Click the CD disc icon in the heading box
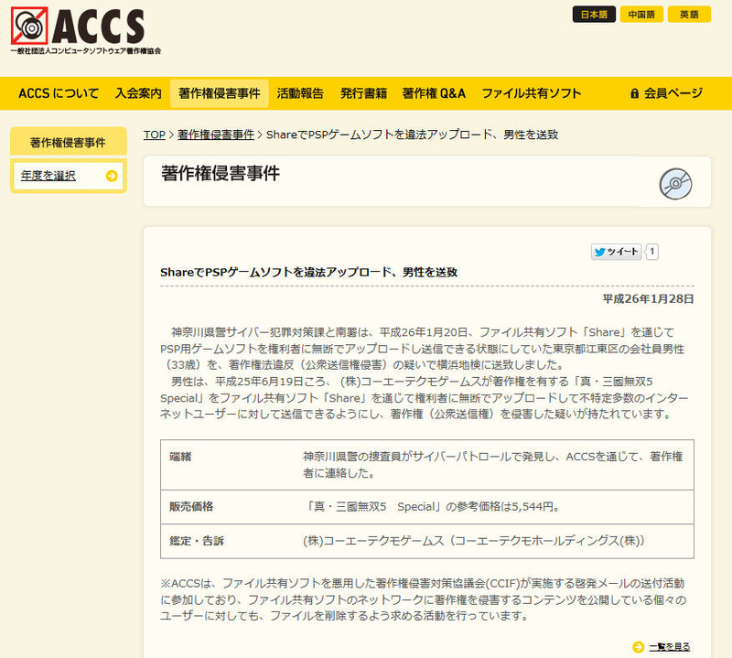The width and height of the screenshot is (732, 658). (x=675, y=183)
